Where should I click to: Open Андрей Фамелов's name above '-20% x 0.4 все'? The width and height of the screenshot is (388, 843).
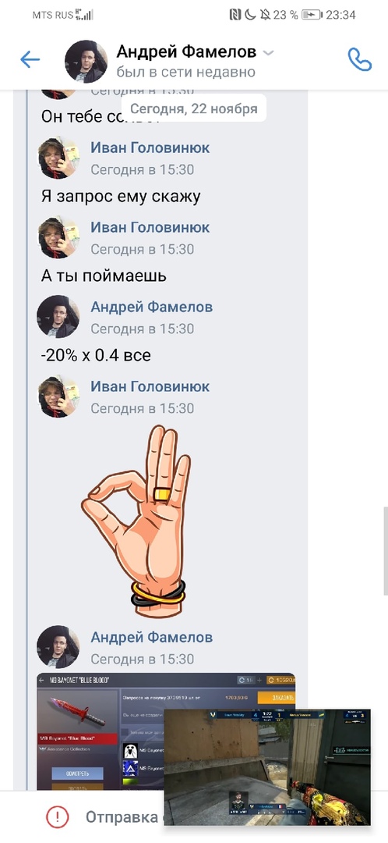click(x=151, y=307)
